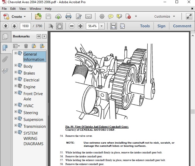195x166 pixels.
Task: Show the Page Thumbnails panel
Action: (x=5, y=37)
